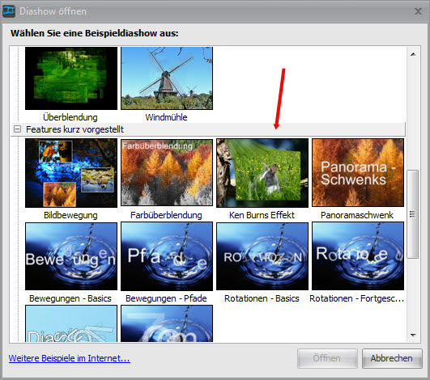This screenshot has height=380, width=430.
Task: Click the Bewegungen - Pfade label text
Action: [166, 298]
